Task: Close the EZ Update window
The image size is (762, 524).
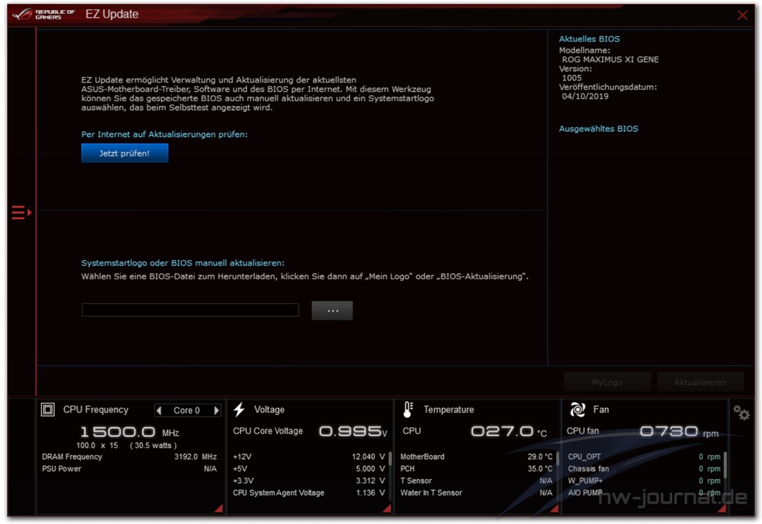Action: coord(742,15)
